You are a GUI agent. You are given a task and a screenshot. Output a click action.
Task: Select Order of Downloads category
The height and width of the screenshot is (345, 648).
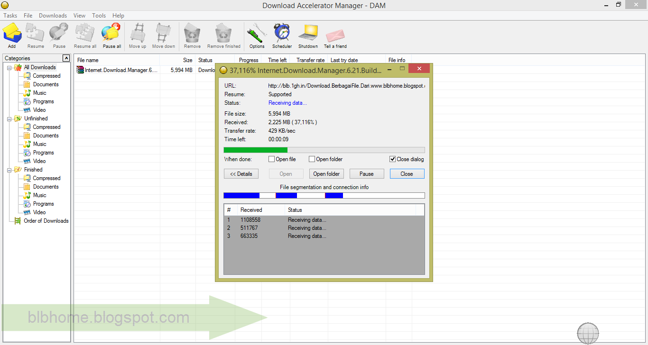(46, 221)
